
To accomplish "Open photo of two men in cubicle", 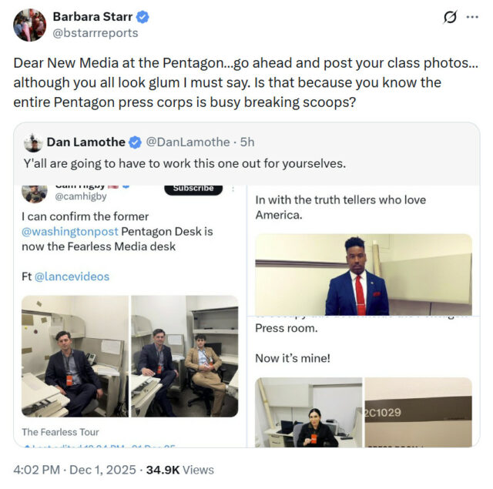I will (x=185, y=356).
